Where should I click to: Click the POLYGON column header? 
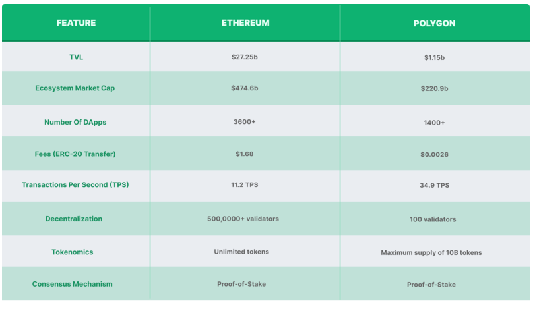(434, 23)
